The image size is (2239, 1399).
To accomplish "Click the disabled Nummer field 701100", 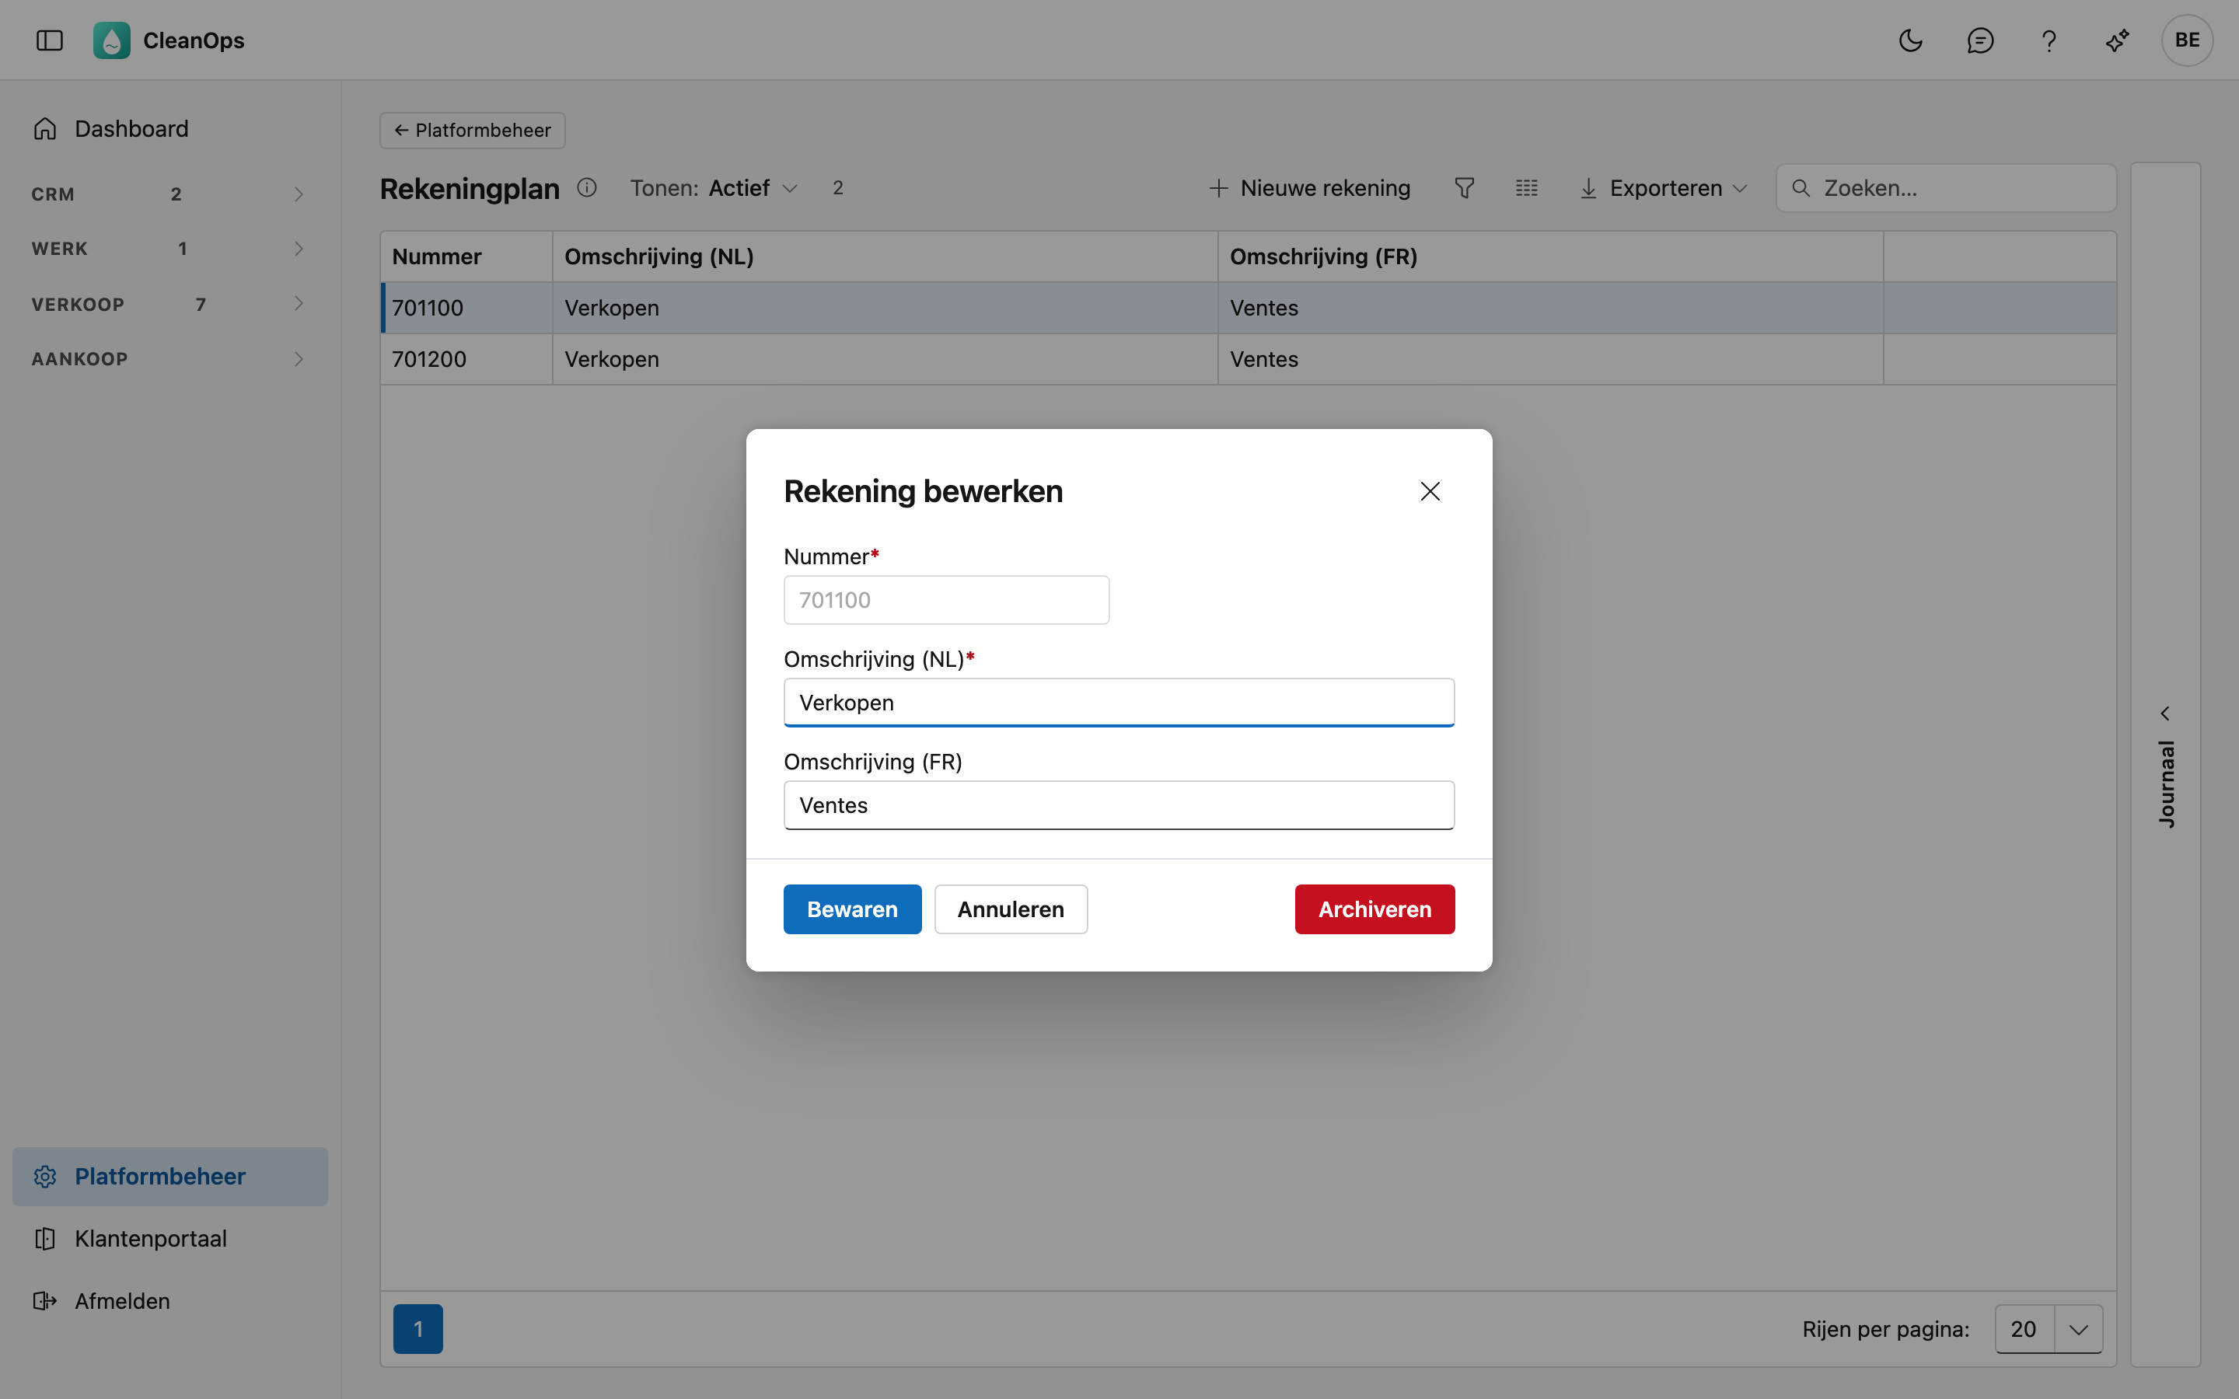I will click(x=945, y=599).
